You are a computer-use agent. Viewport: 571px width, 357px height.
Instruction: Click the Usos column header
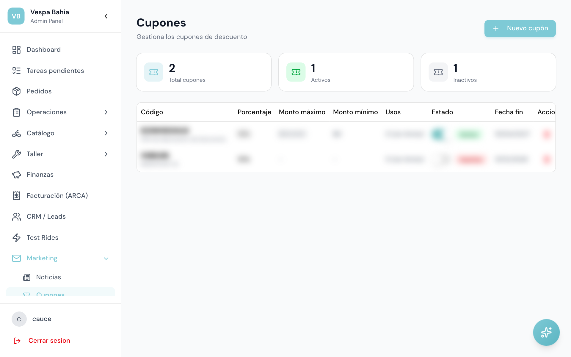tap(393, 112)
